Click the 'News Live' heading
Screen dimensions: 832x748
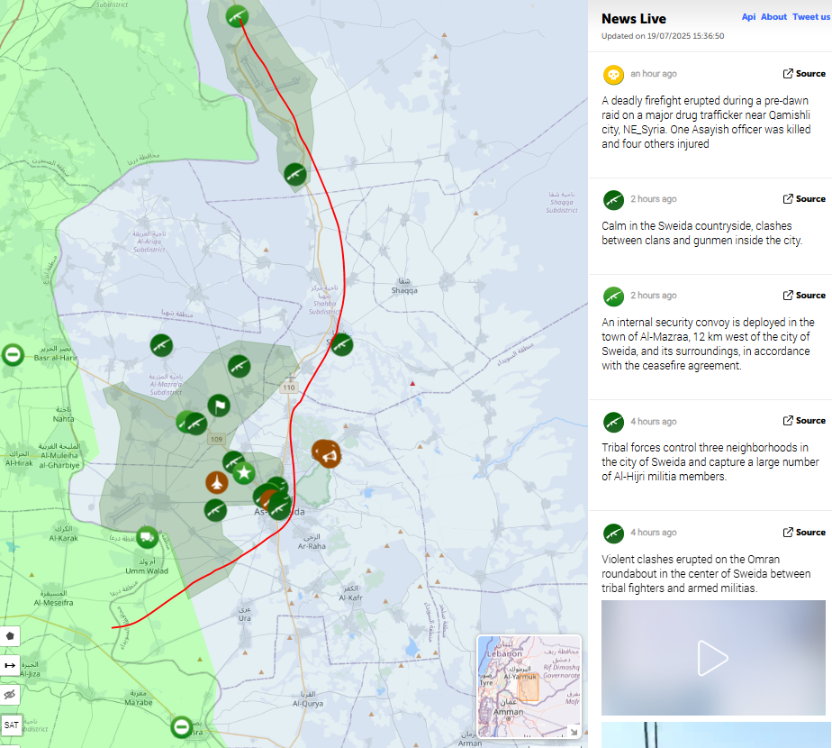click(x=634, y=19)
